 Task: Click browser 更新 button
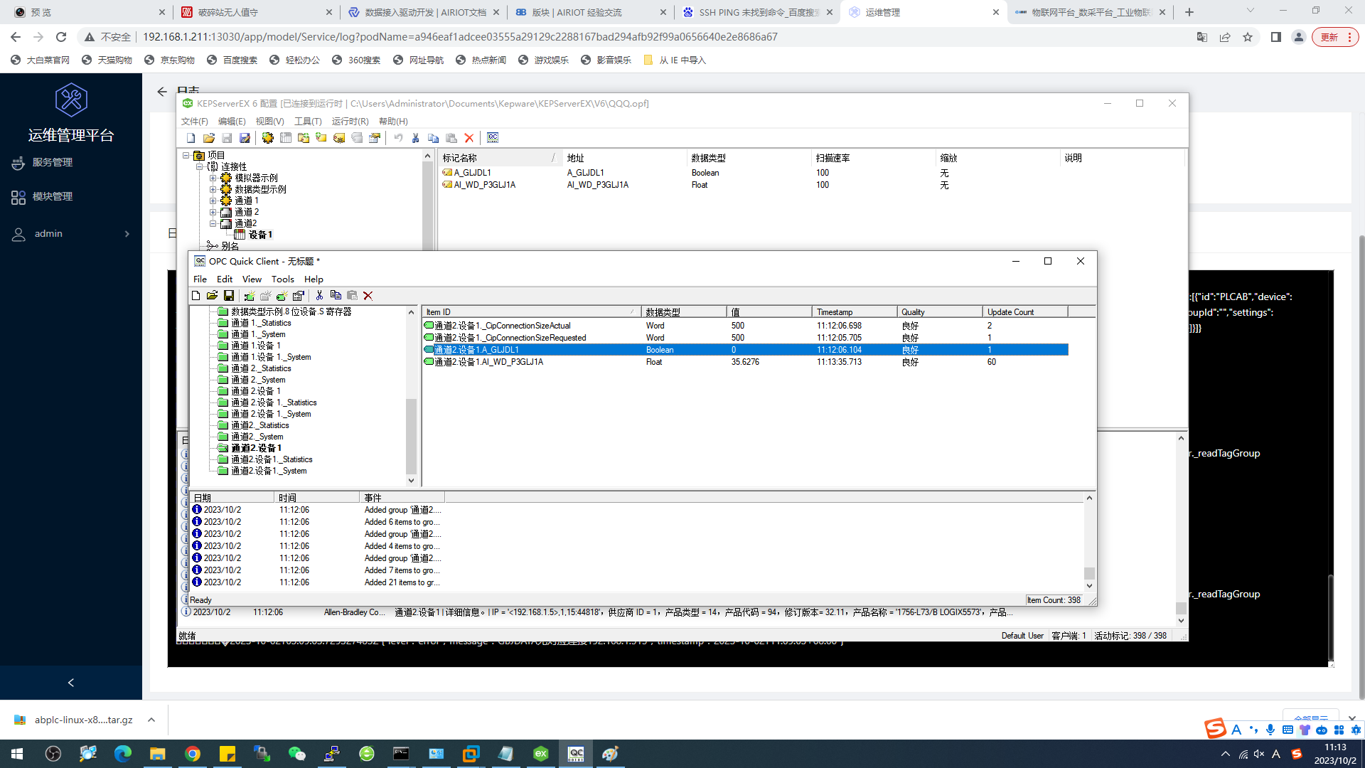pyautogui.click(x=1335, y=37)
